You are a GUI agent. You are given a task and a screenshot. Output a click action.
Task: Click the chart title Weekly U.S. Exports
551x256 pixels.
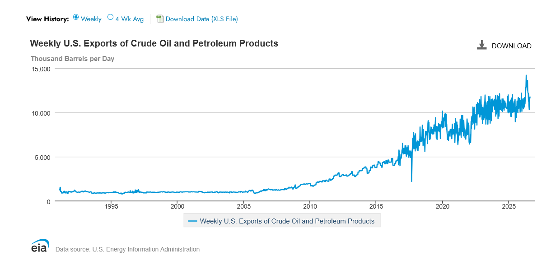(x=154, y=44)
